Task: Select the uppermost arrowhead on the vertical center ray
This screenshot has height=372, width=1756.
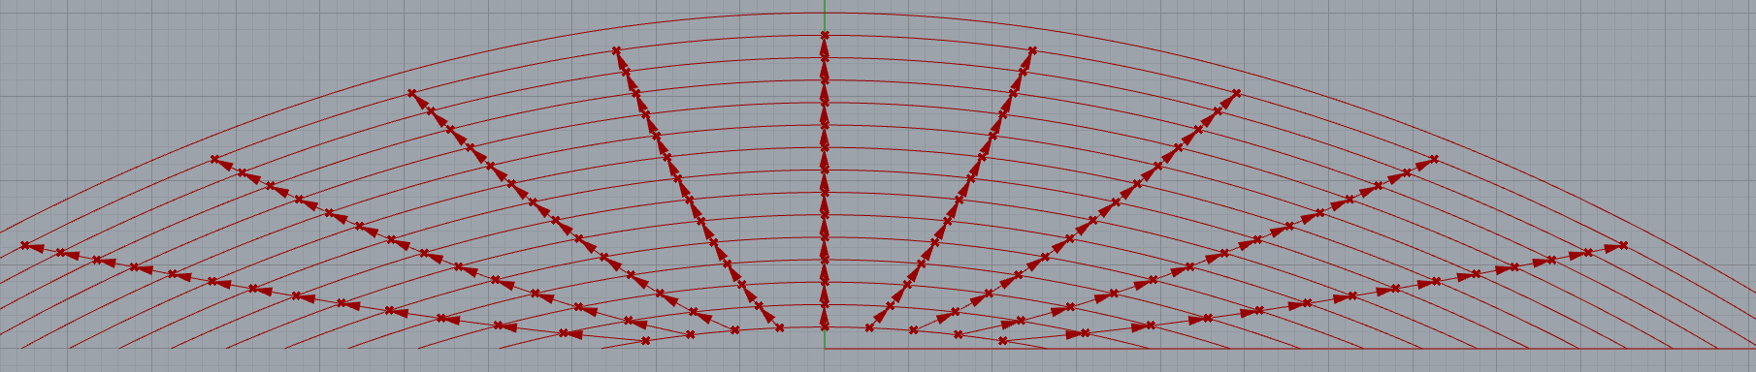Action: pyautogui.click(x=825, y=49)
